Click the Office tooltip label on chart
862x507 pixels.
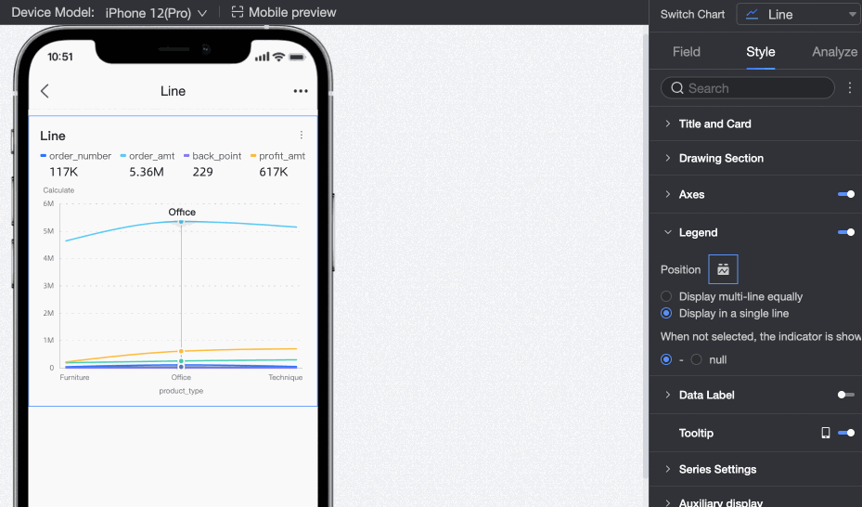182,213
